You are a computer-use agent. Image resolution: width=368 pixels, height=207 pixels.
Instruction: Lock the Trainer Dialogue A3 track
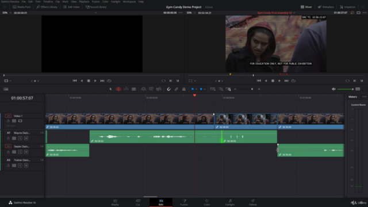(8, 166)
